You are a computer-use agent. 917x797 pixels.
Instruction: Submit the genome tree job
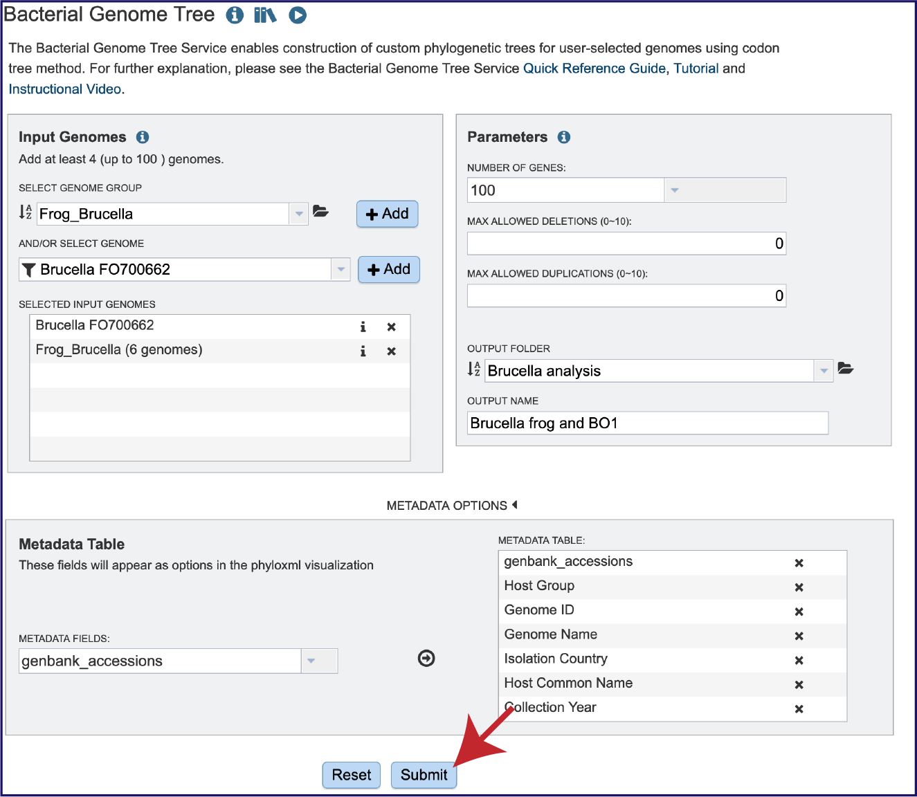tap(424, 775)
